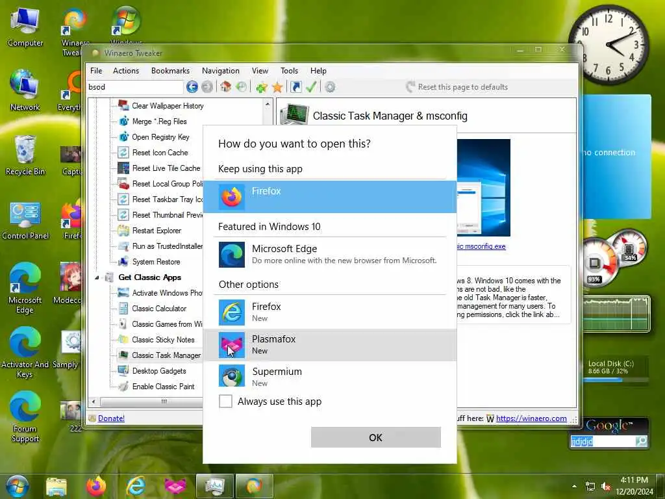The image size is (665, 499).
Task: Pick Supermium in Other options list
Action: (329, 377)
